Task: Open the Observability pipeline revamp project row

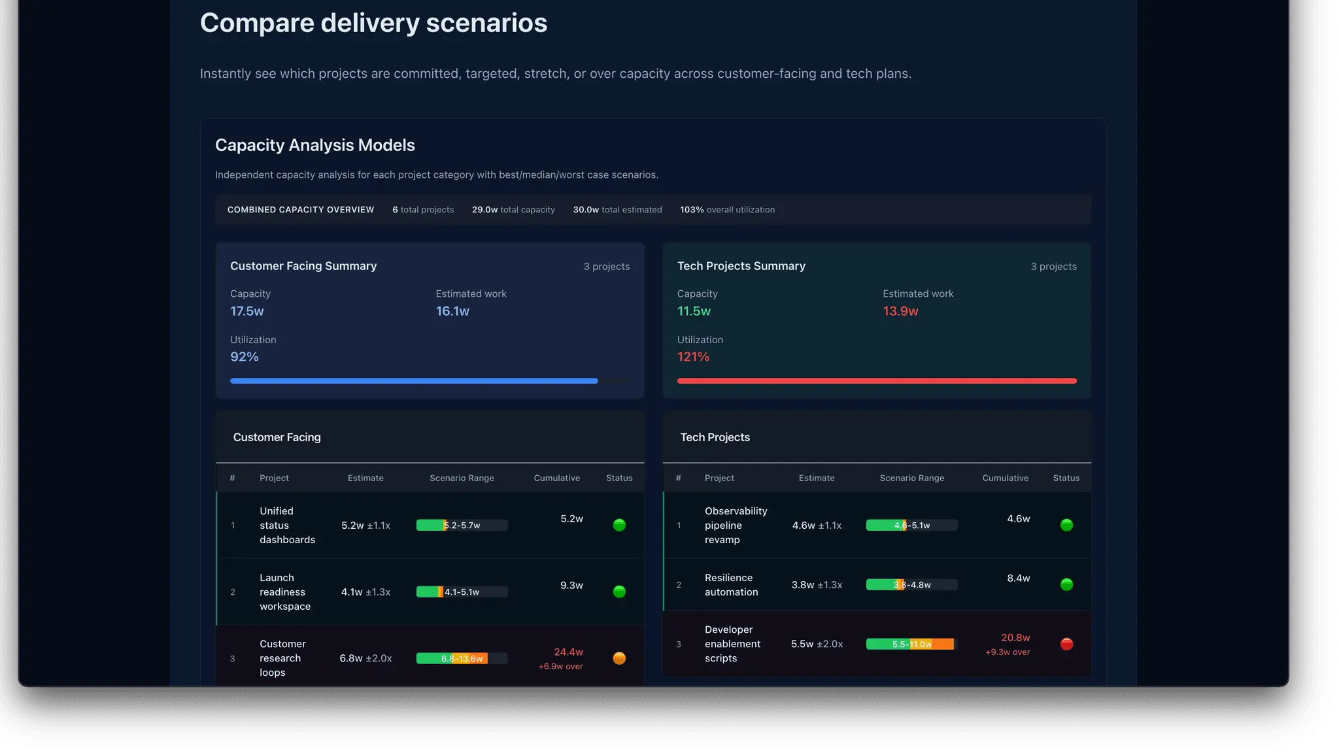Action: (877, 525)
